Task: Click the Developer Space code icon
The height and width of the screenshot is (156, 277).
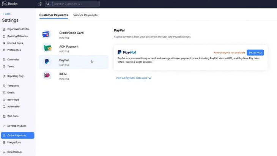Action: coord(4,126)
